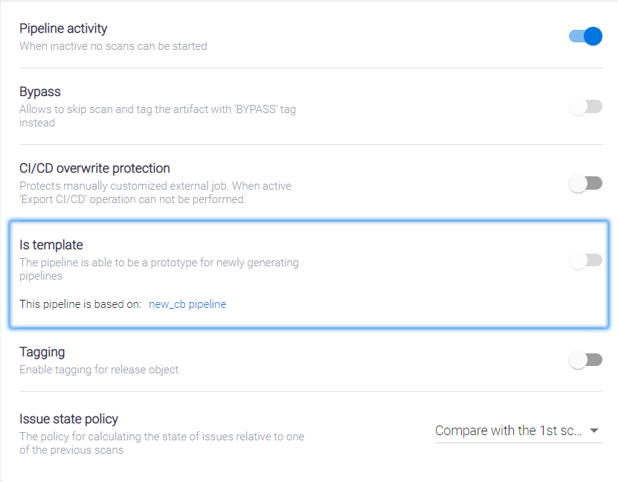The height and width of the screenshot is (482, 618).
Task: Expand the Issue state policy dropdown arrow
Action: 593,431
